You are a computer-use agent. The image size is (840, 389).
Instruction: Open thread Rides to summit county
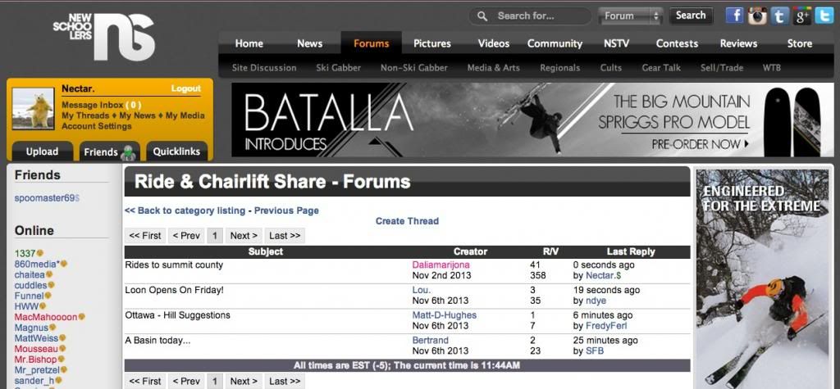[x=174, y=265]
